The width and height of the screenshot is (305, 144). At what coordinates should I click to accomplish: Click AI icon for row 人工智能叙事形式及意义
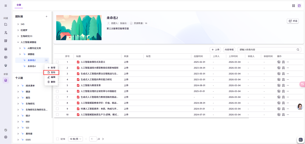point(279,62)
